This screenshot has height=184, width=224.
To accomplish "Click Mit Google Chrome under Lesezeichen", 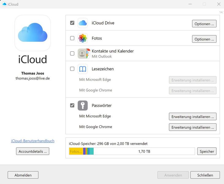I will (96, 90).
